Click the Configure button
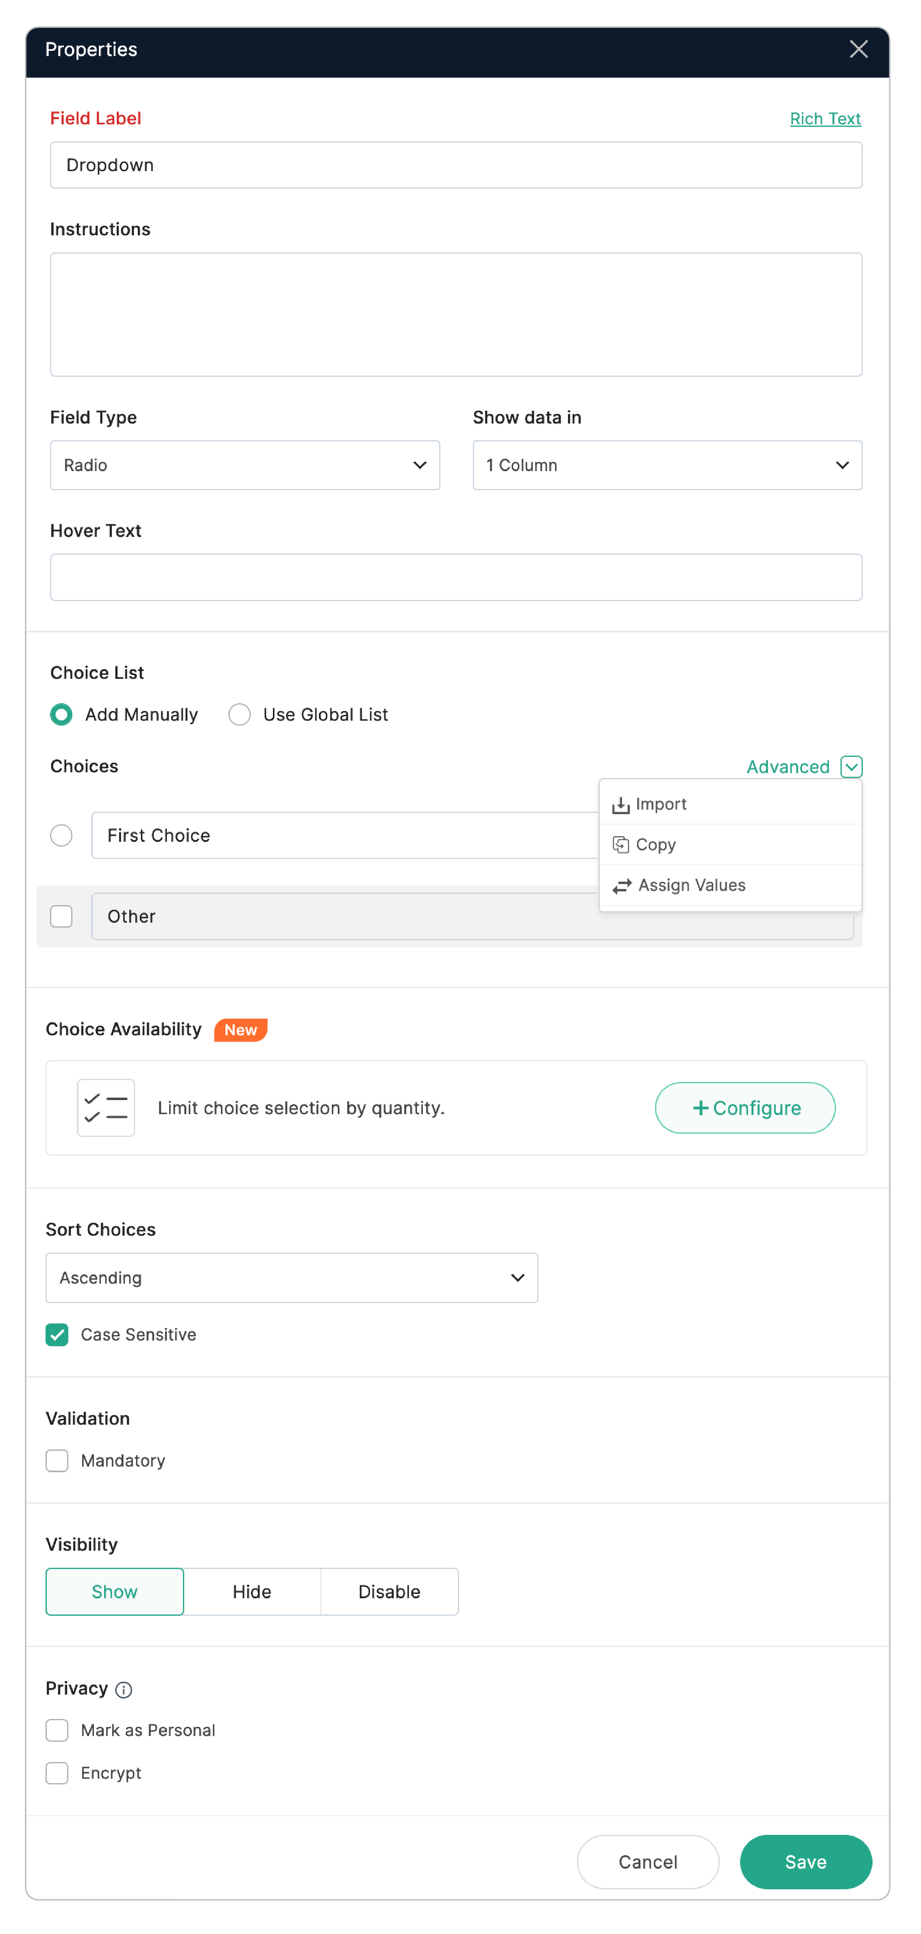The image size is (921, 1934). (x=745, y=1108)
